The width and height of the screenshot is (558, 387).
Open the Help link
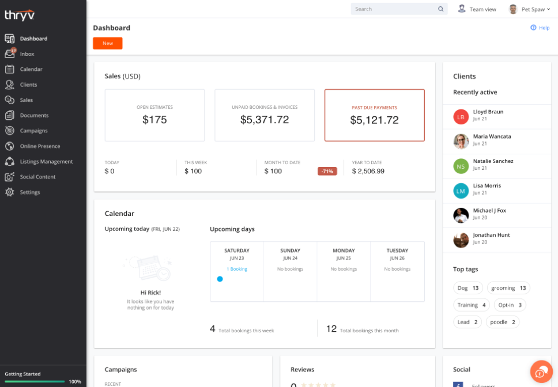[540, 28]
